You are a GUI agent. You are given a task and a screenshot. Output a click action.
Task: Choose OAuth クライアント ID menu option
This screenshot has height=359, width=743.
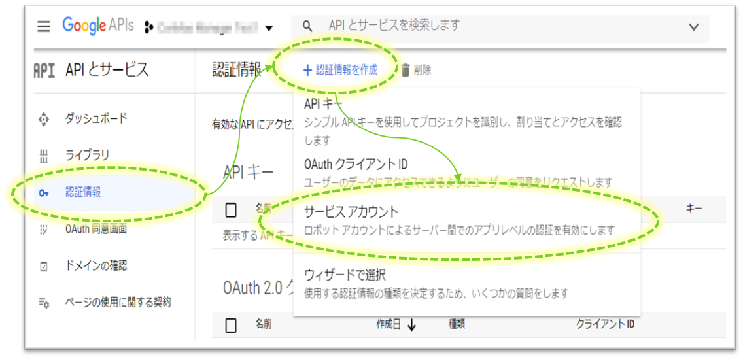pos(356,164)
